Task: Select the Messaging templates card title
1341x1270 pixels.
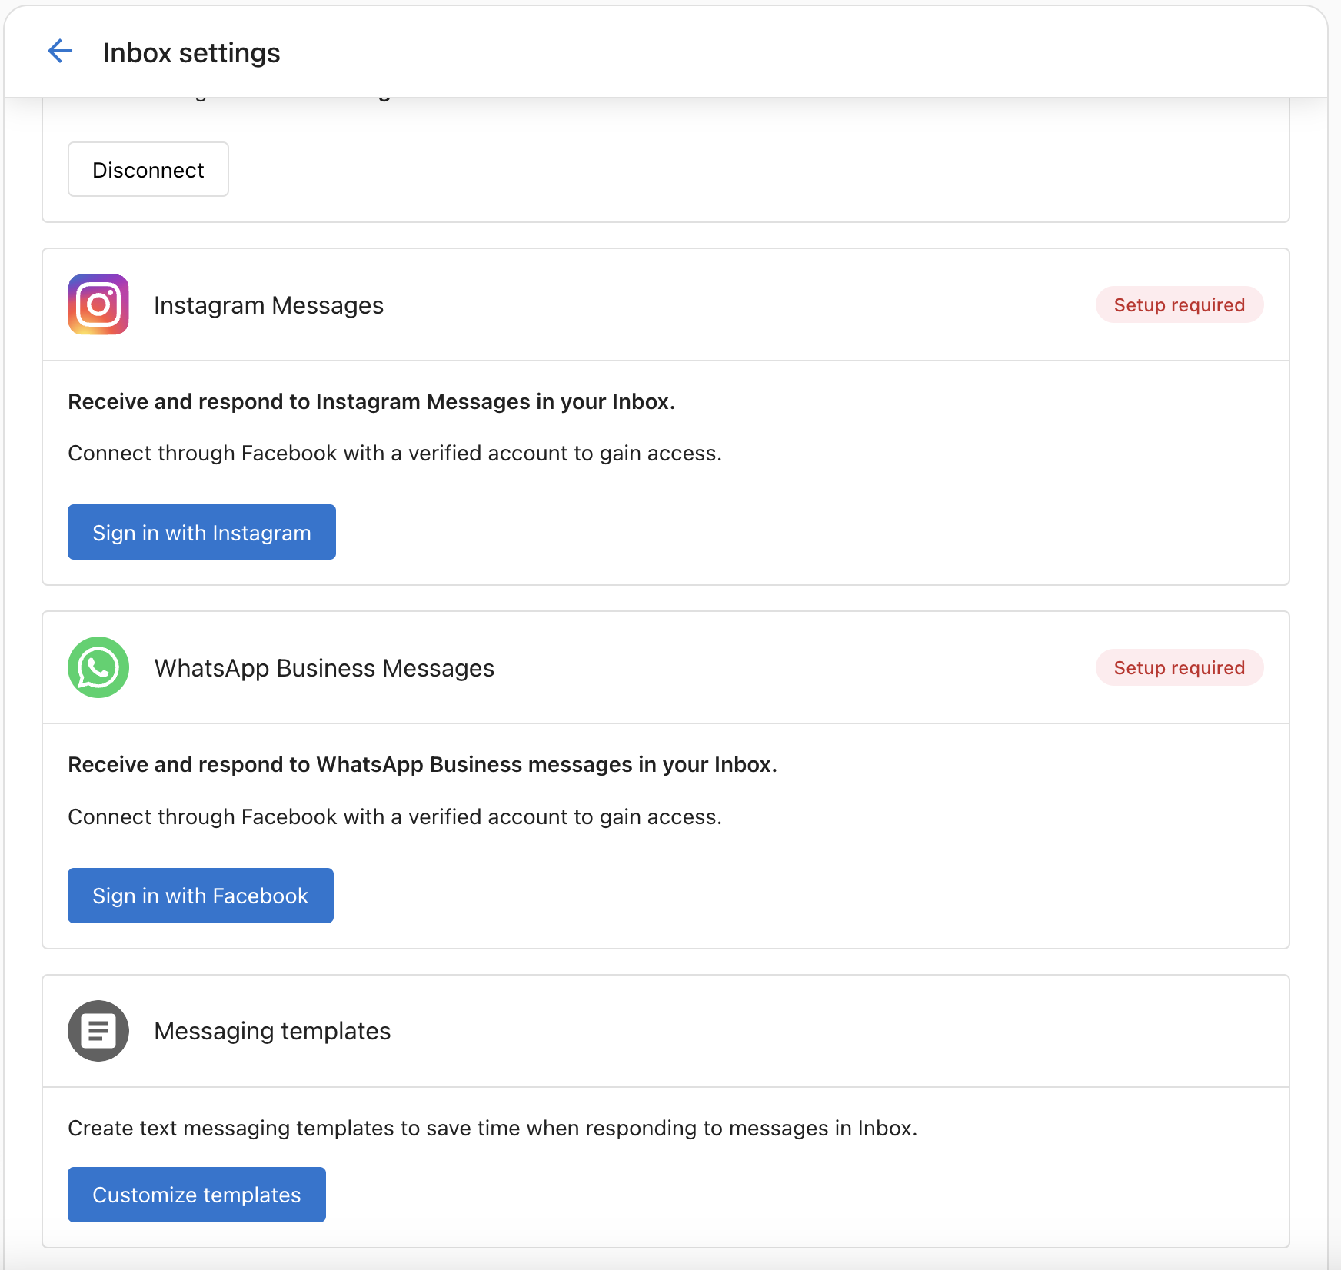Action: coord(271,1030)
